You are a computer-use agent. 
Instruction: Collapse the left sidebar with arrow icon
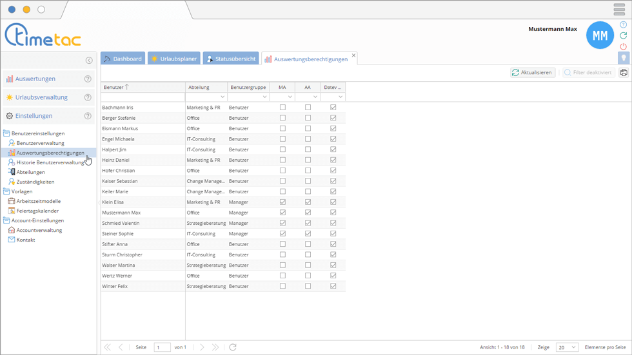pos(89,61)
